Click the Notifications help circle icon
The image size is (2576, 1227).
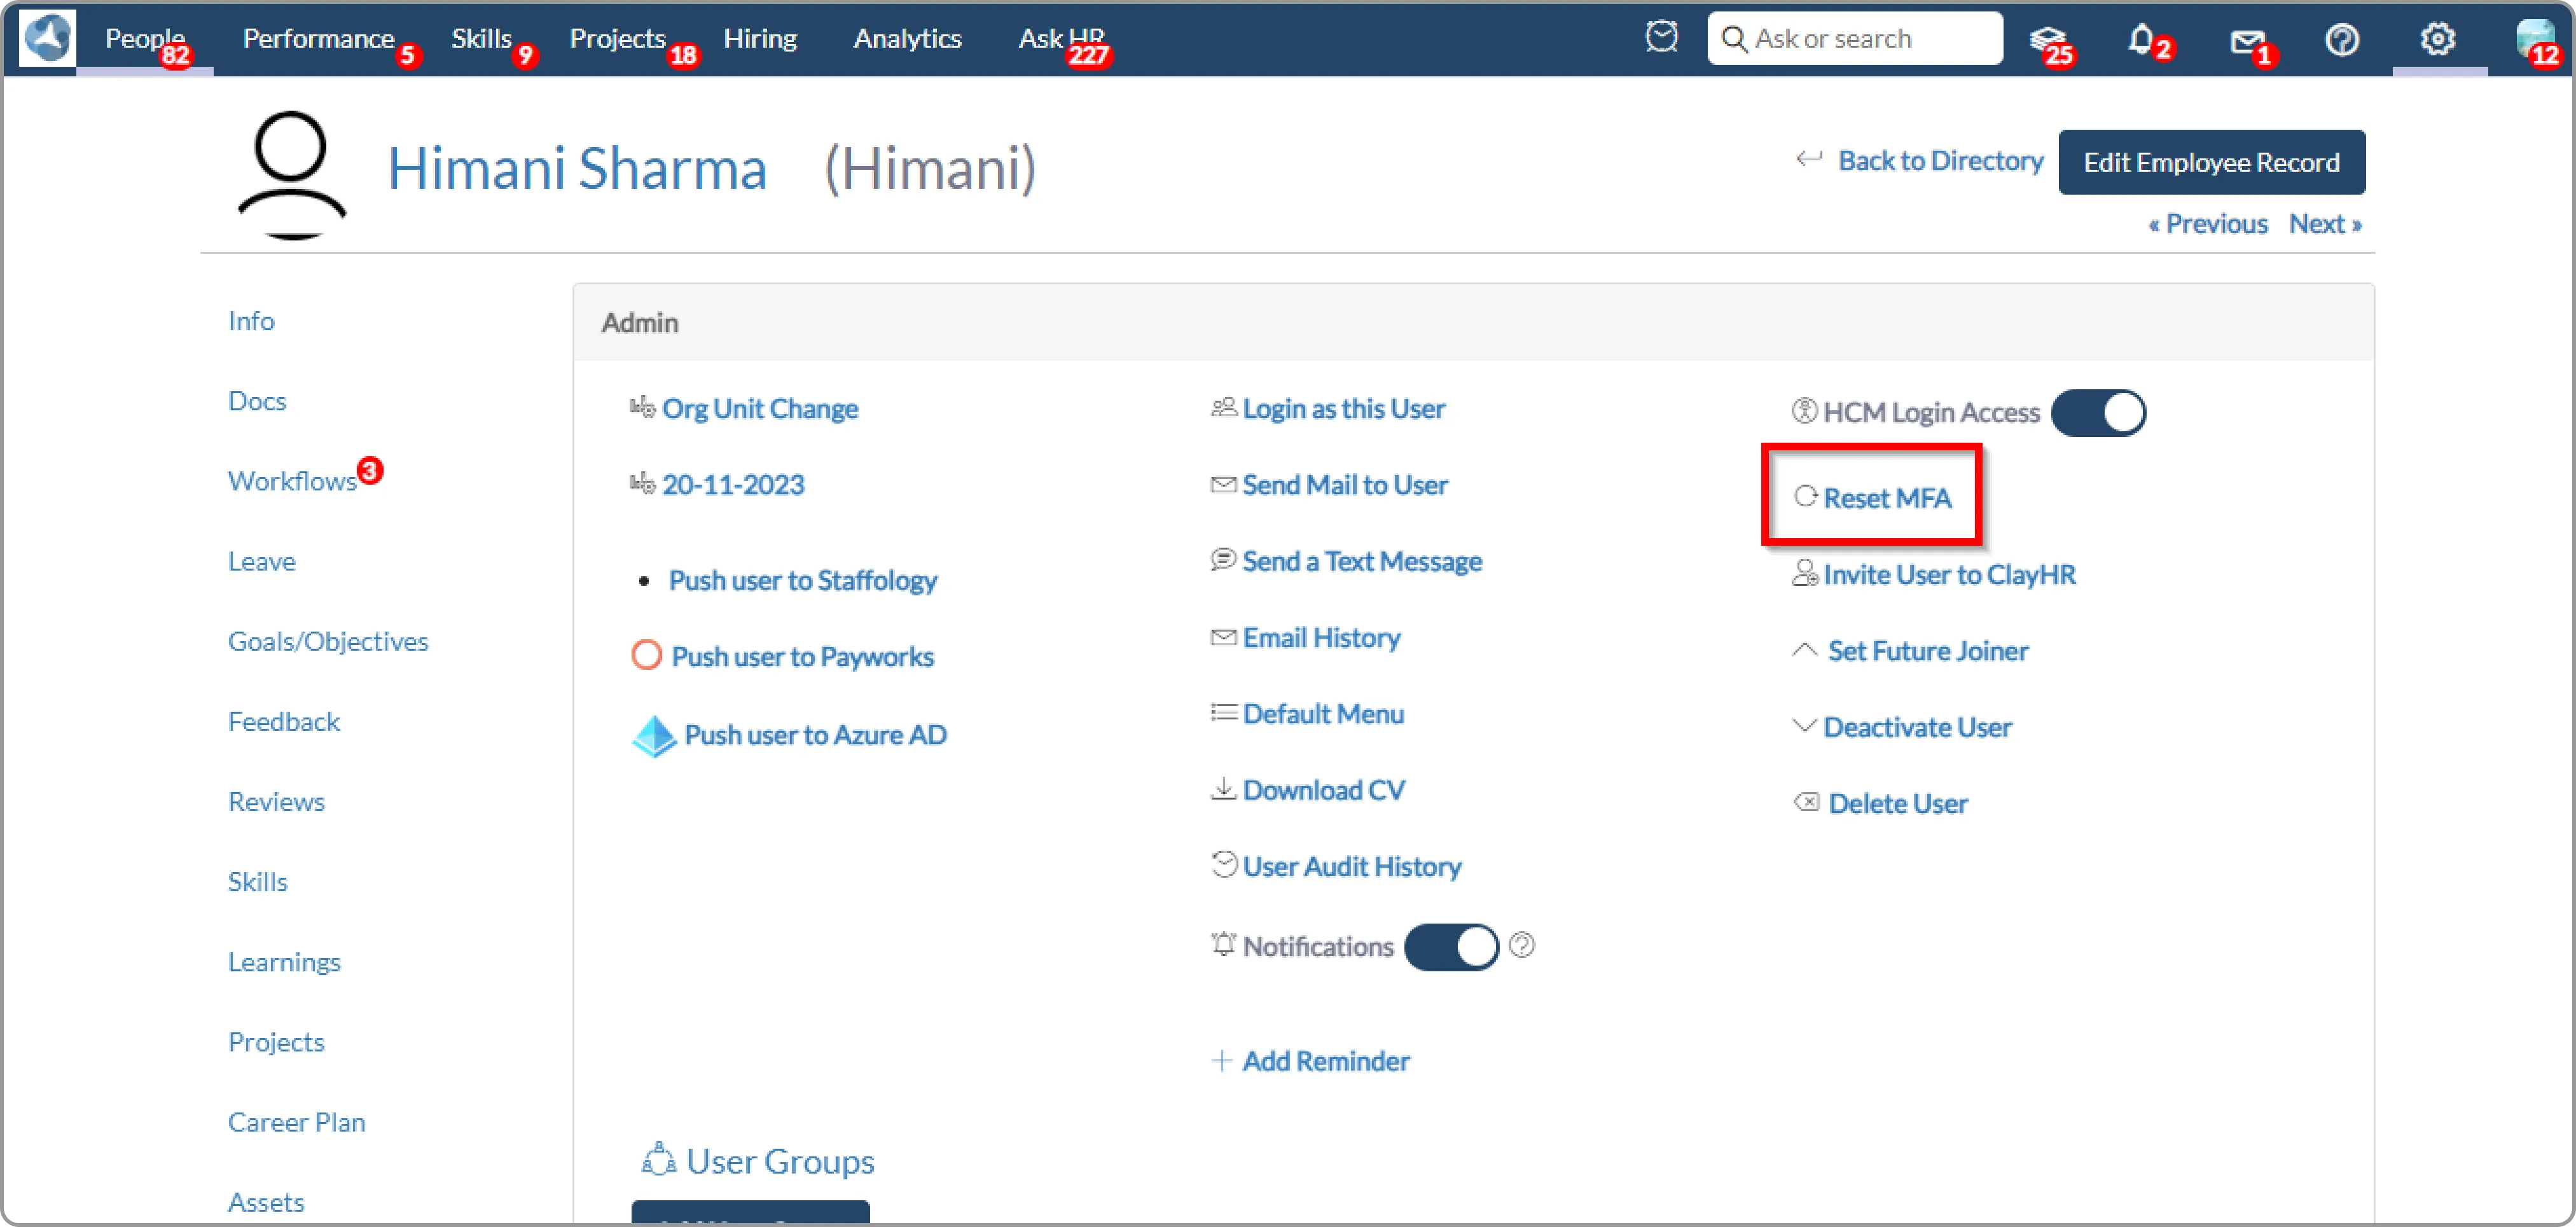pyautogui.click(x=1522, y=945)
